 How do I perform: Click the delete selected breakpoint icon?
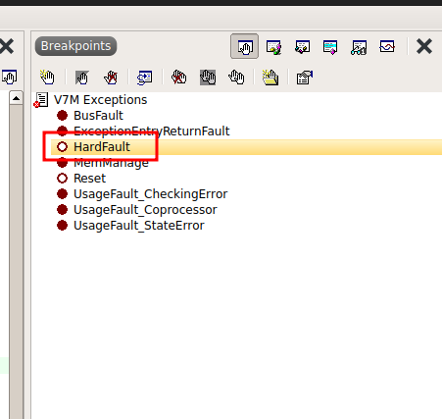tap(111, 78)
